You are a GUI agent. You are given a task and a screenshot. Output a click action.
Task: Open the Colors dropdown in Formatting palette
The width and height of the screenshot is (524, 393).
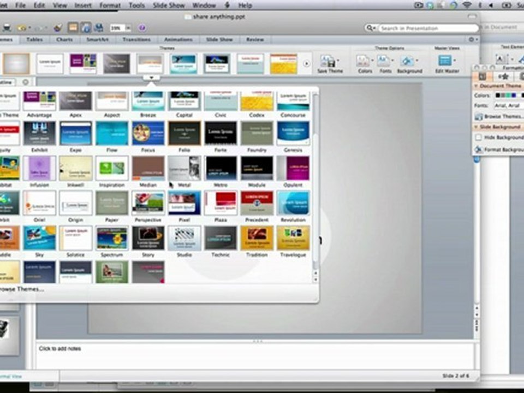click(509, 96)
